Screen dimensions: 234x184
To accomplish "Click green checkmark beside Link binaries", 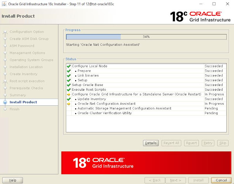I will pos(69,76).
